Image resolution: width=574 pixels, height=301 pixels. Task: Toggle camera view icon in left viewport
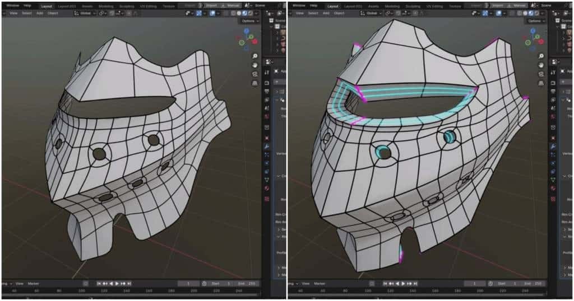[x=255, y=74]
